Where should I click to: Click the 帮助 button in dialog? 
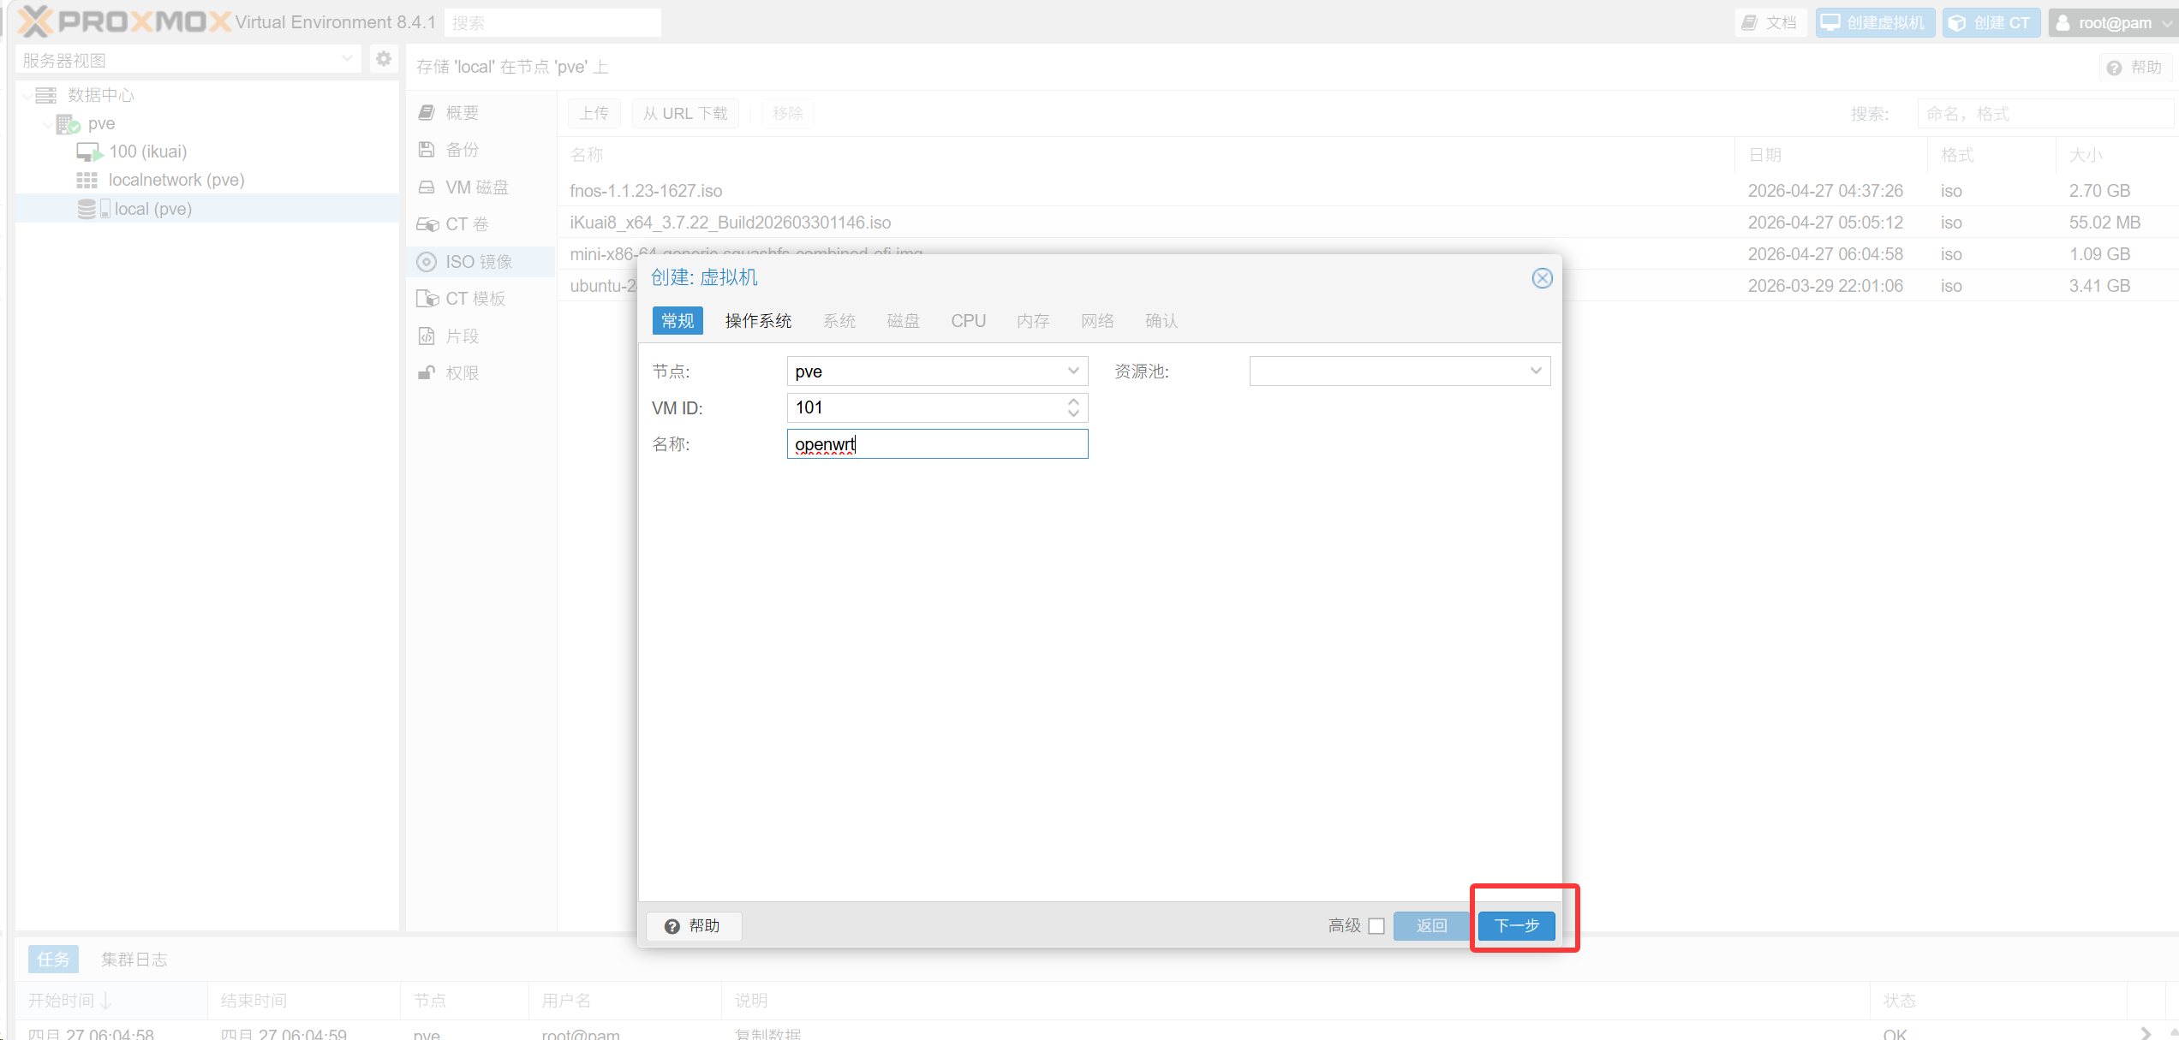pos(694,926)
